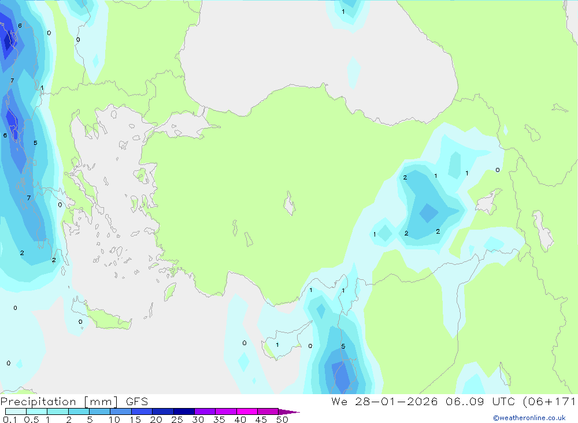Image resolution: width=578 pixels, height=423 pixels.
Task: Click legend value '45'
Action: 261,420
